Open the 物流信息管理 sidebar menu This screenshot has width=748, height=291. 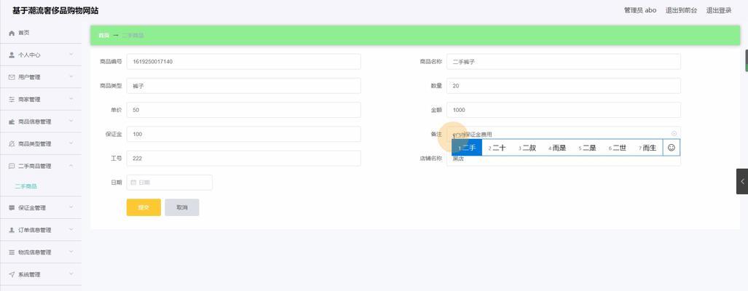coord(41,252)
